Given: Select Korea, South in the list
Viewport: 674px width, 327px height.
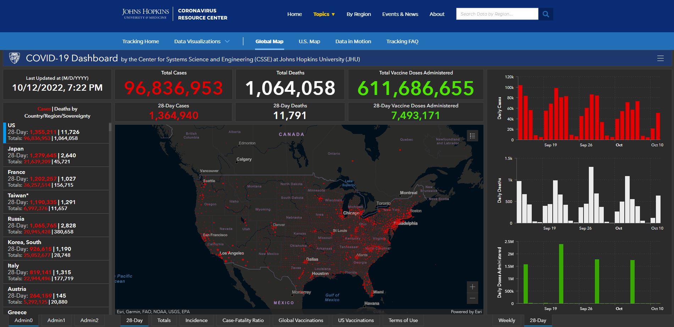Looking at the screenshot, I should (56, 249).
